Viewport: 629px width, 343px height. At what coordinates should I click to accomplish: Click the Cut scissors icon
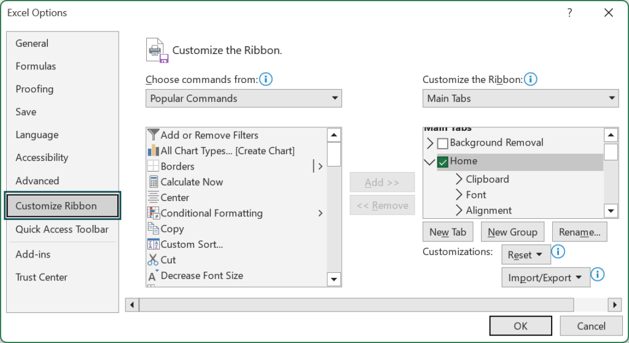point(153,260)
